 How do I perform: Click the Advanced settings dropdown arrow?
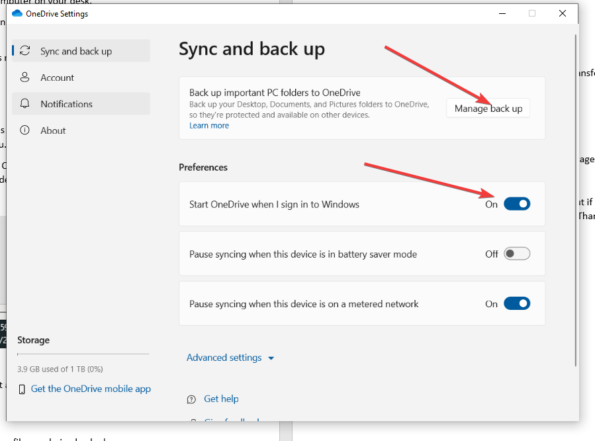[x=271, y=358]
